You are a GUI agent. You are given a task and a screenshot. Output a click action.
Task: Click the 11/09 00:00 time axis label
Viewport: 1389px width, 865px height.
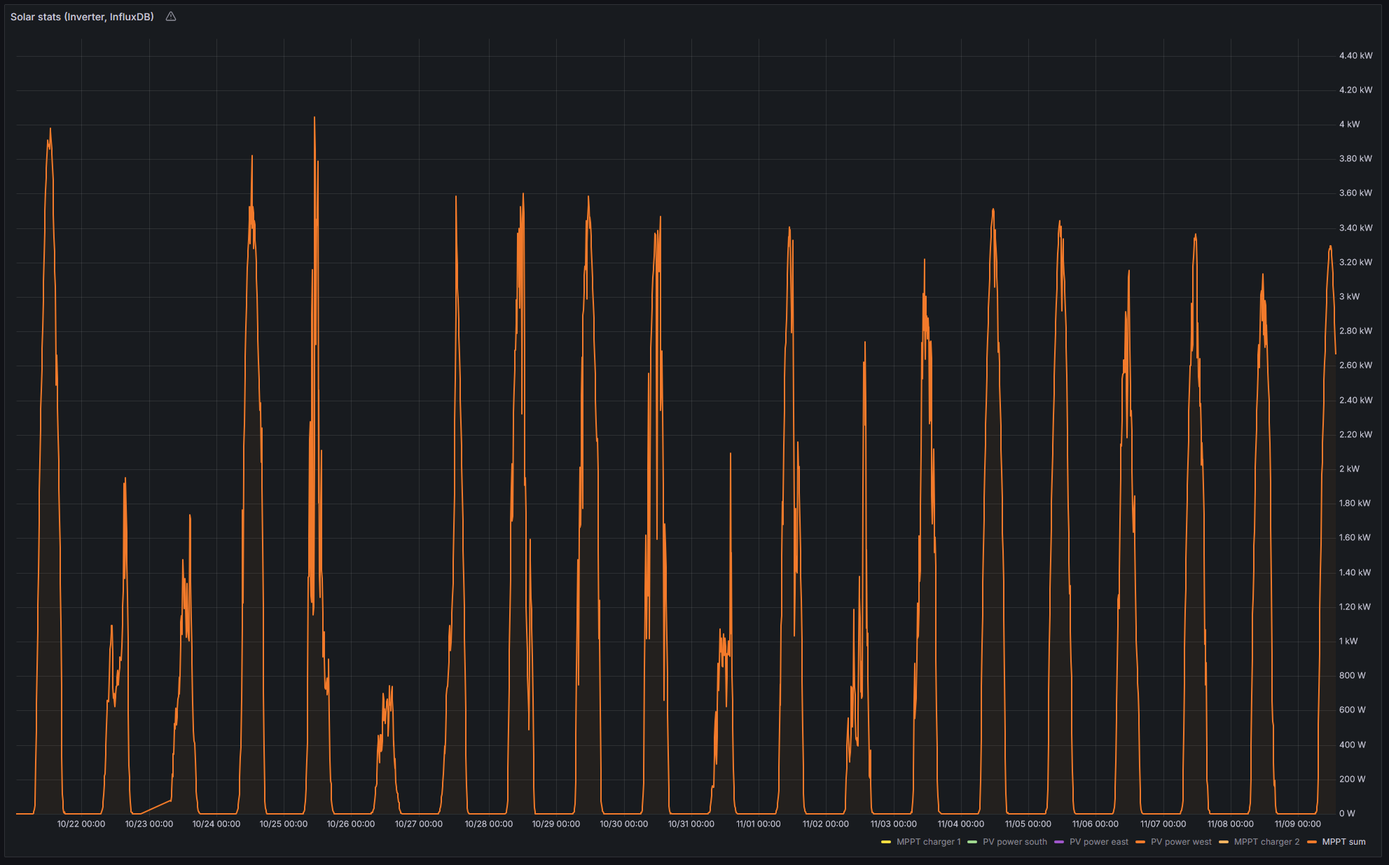1297,824
